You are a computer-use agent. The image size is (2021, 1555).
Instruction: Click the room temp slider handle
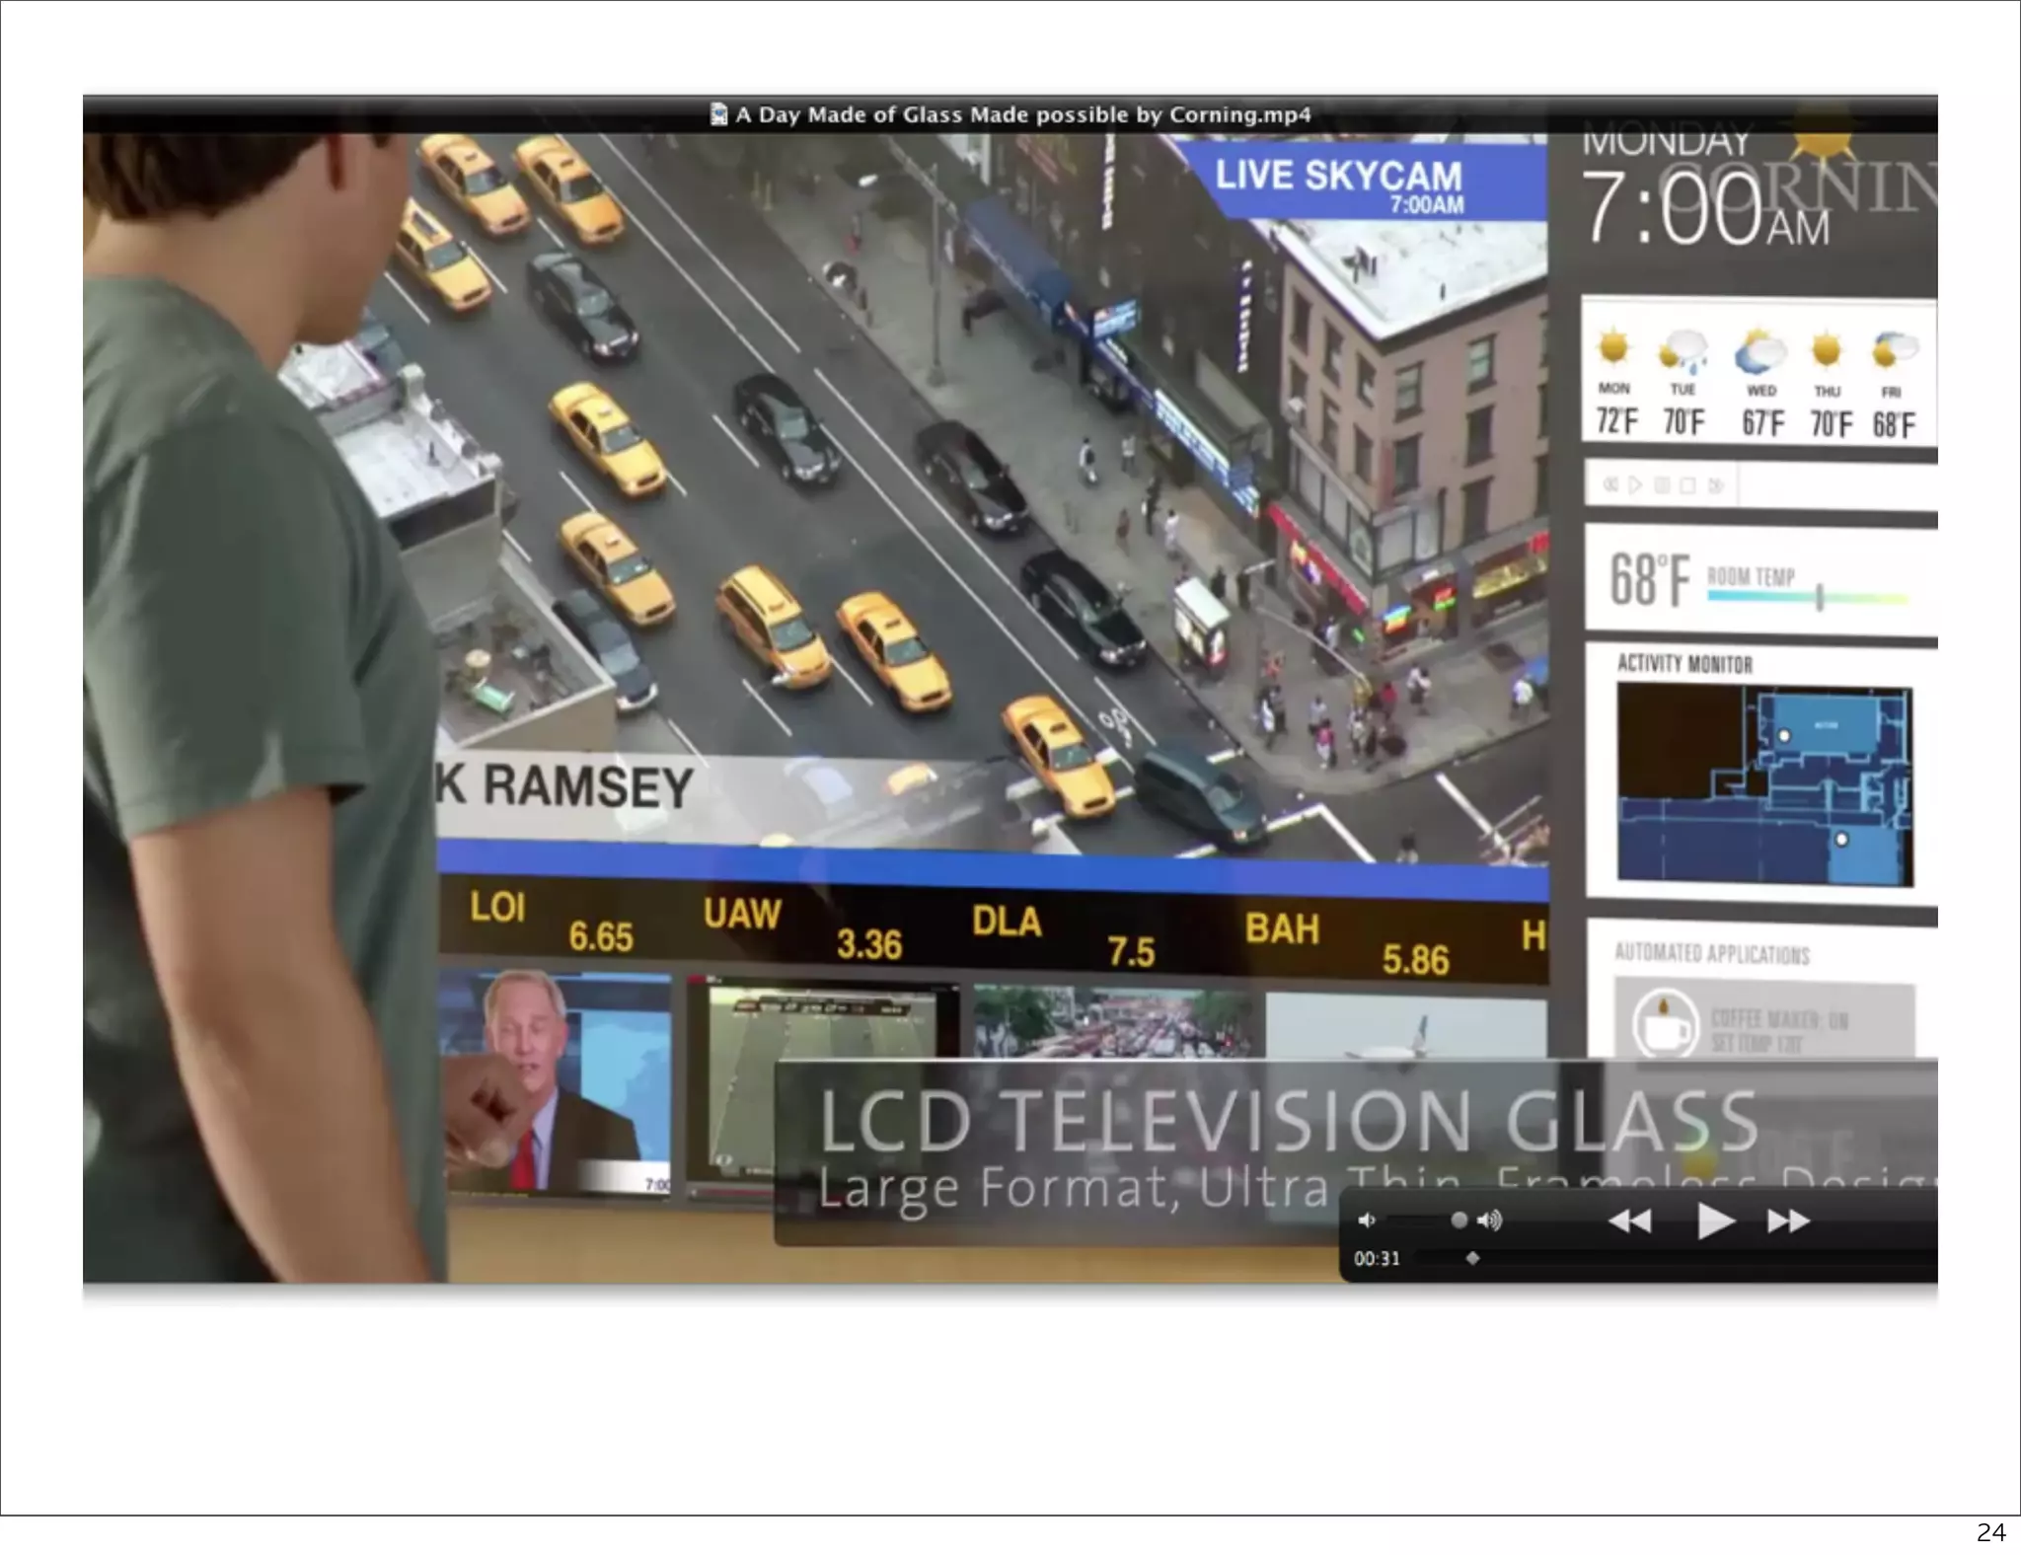coord(1820,596)
